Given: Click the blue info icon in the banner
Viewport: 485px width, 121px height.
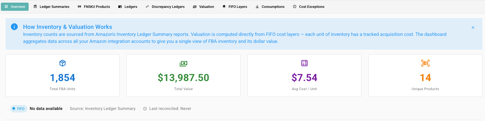Looking at the screenshot, I should pyautogui.click(x=14, y=27).
